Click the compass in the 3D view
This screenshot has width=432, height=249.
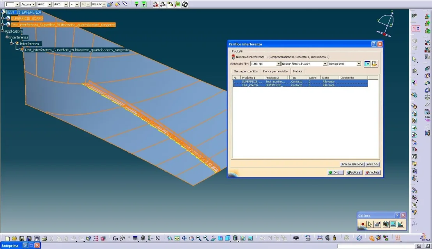[x=386, y=24]
